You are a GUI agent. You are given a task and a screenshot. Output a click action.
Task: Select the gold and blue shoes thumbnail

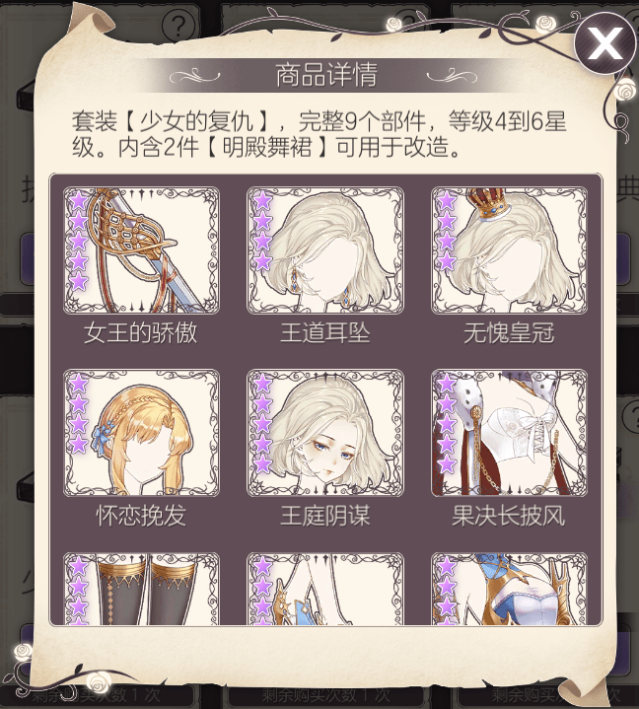point(325,589)
